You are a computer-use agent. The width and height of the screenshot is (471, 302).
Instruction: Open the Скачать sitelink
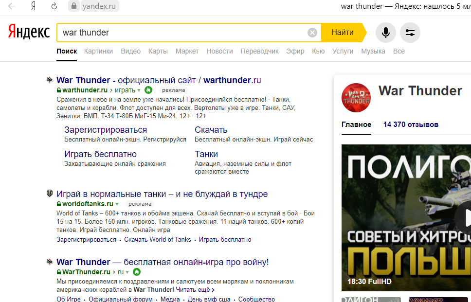[x=211, y=130]
